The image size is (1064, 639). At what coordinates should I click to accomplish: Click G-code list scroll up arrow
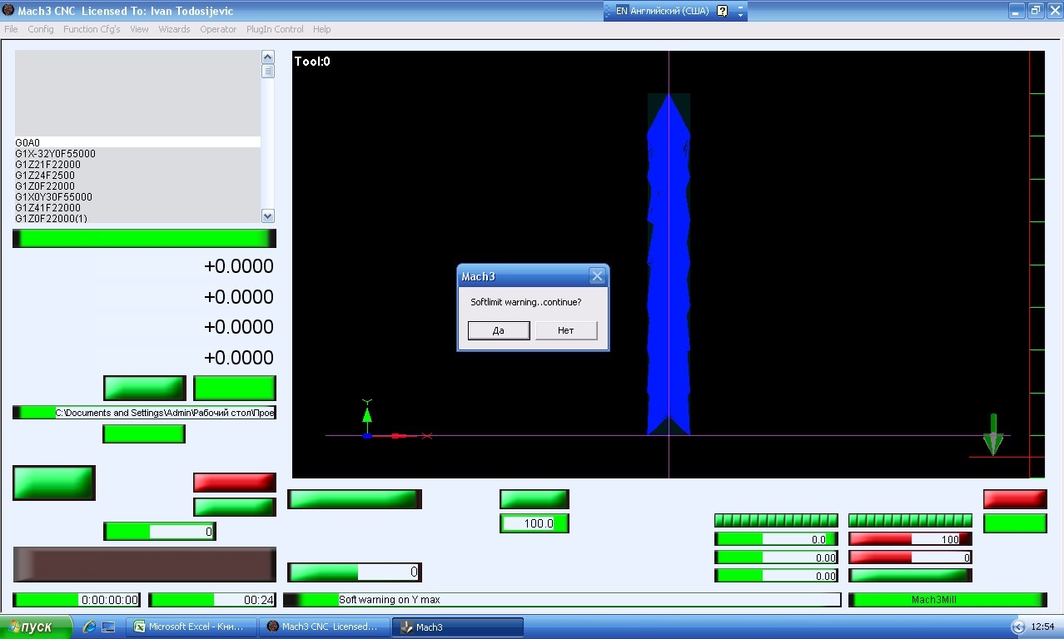[268, 57]
